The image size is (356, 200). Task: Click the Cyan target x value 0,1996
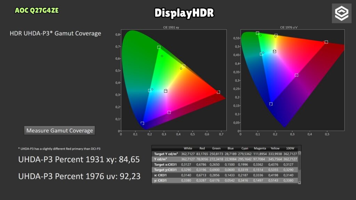pos(243,164)
